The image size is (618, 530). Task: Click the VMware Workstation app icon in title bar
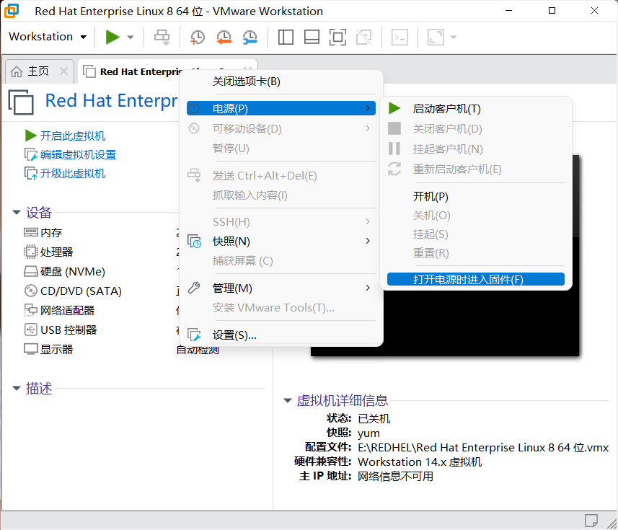(x=12, y=11)
